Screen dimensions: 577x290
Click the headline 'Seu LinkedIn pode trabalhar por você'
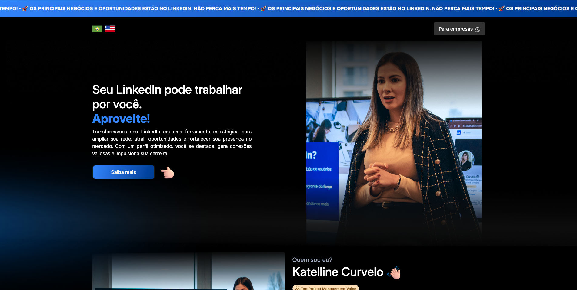pyautogui.click(x=167, y=97)
